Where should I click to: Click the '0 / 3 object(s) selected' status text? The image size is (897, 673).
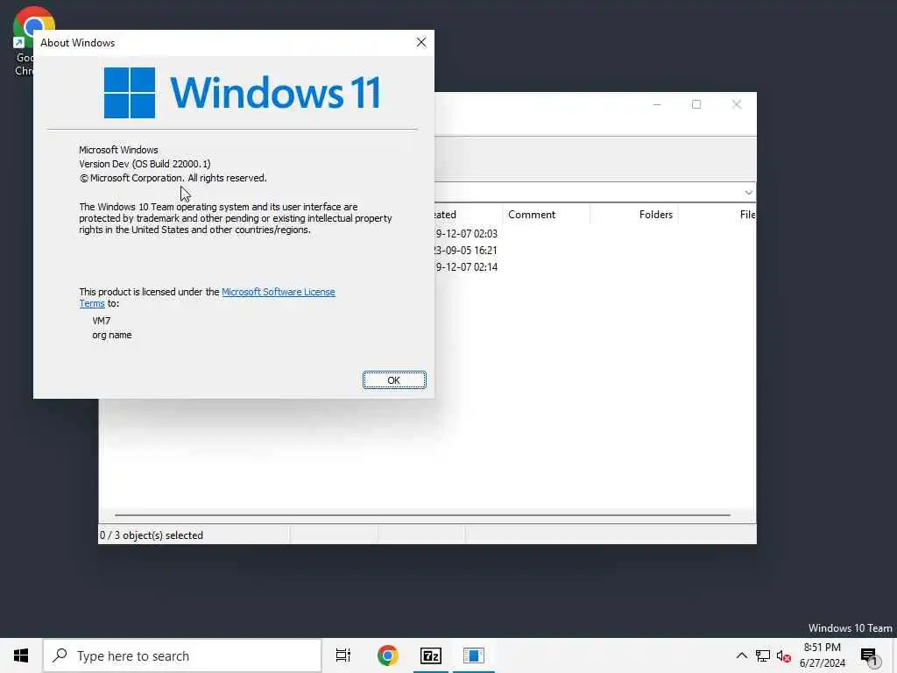pos(152,535)
